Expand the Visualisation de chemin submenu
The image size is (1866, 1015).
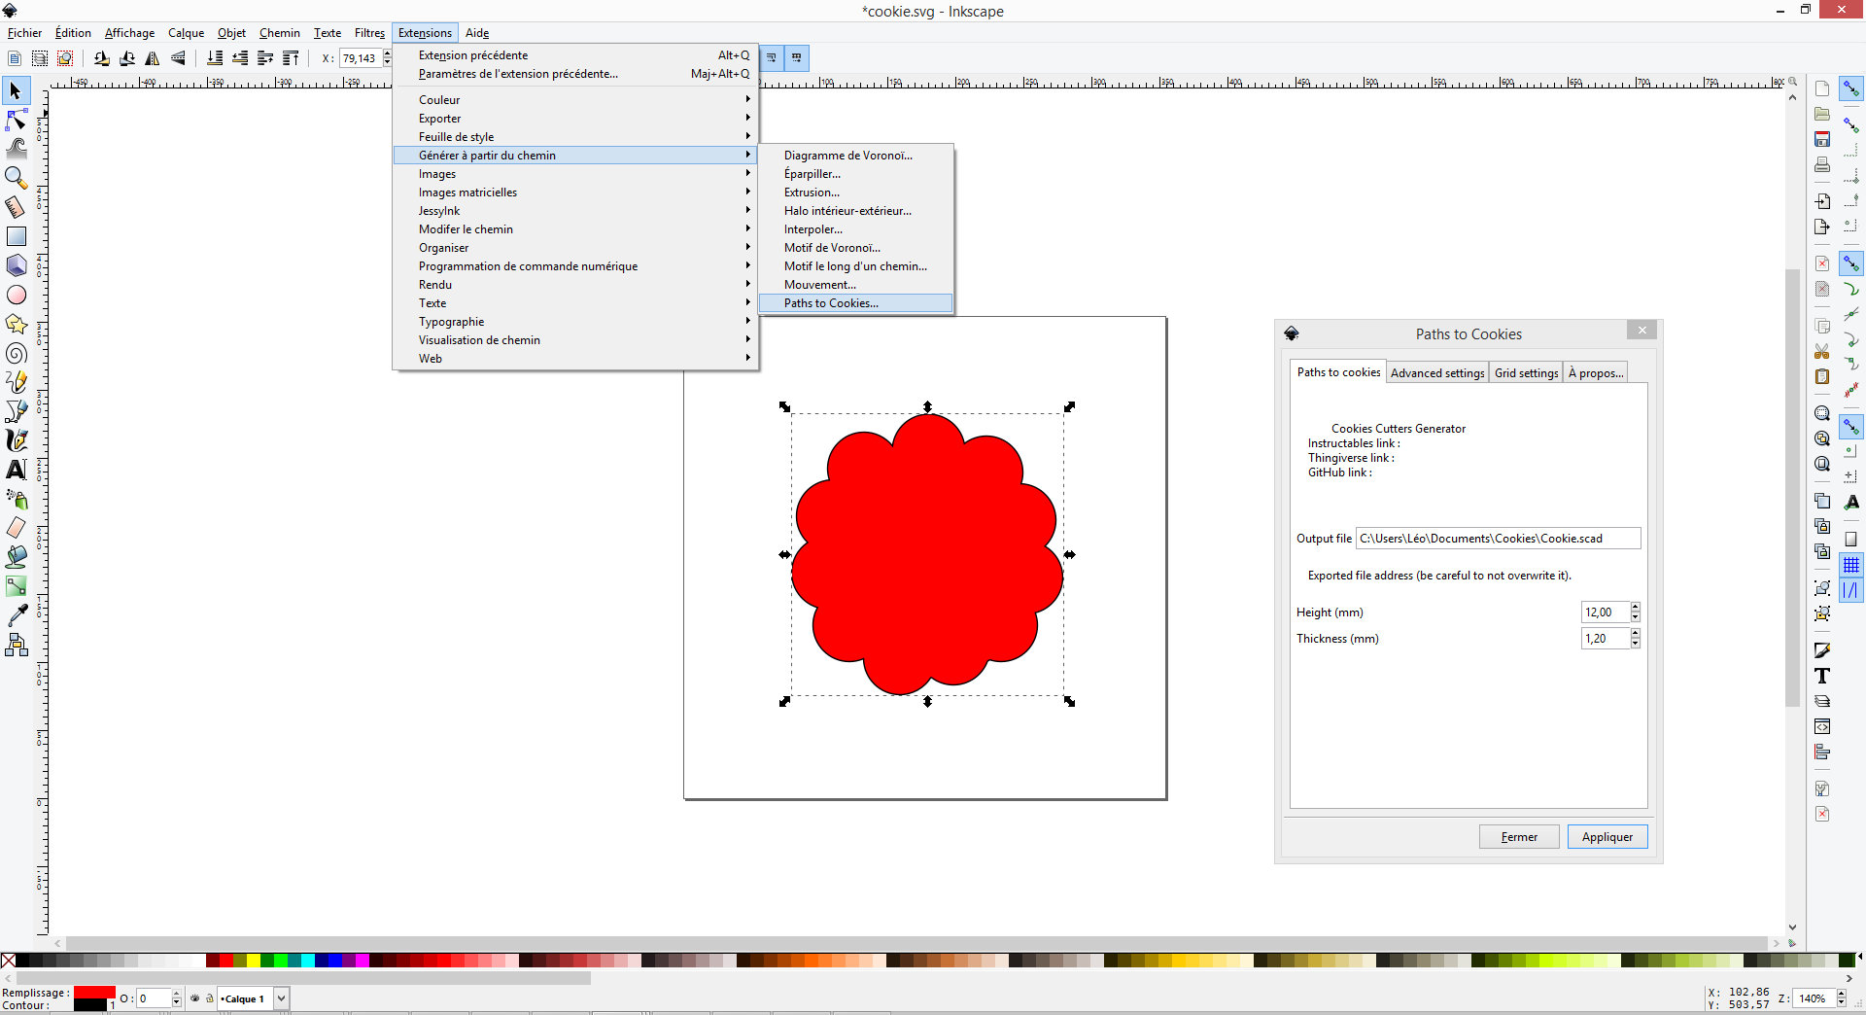pos(575,340)
